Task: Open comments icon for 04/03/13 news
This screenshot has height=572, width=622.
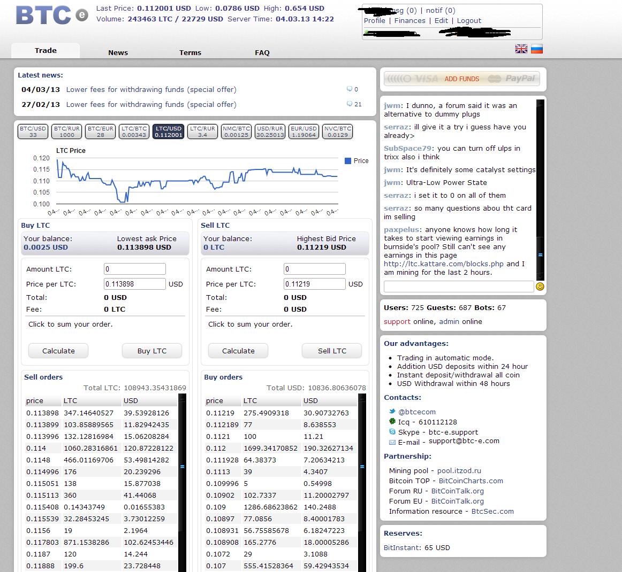Action: click(350, 89)
